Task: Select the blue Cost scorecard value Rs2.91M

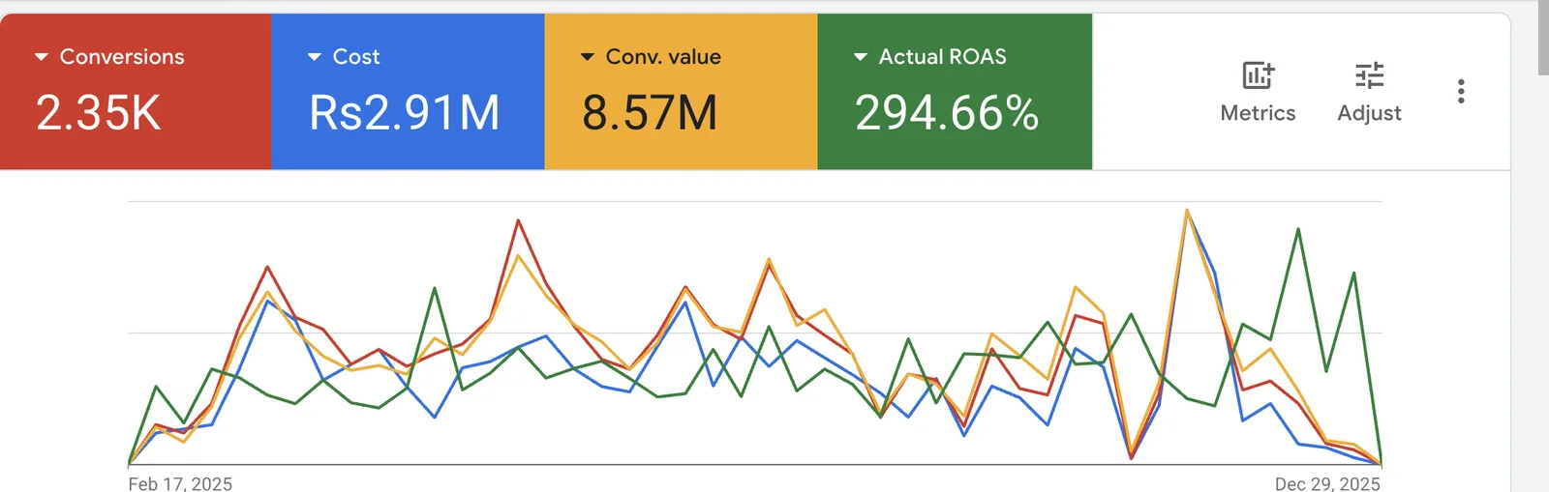Action: click(405, 113)
